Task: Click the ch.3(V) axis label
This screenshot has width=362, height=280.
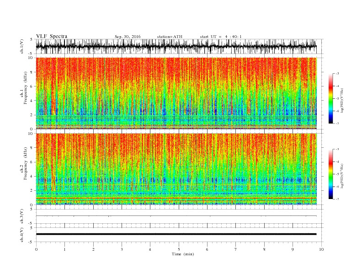Action: click(x=22, y=216)
